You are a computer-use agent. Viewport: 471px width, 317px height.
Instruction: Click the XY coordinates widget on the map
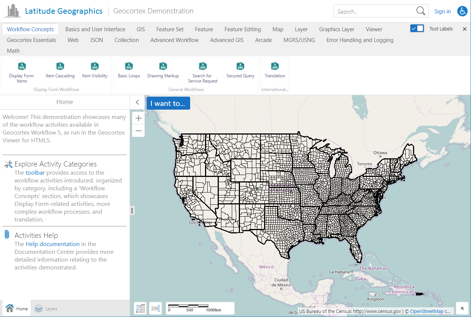[140, 308]
